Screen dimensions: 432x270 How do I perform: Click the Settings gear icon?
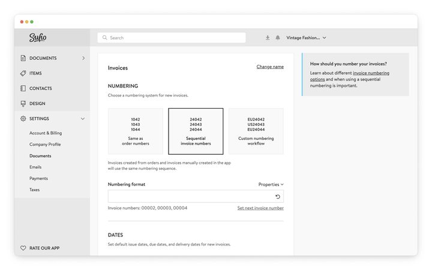point(23,119)
